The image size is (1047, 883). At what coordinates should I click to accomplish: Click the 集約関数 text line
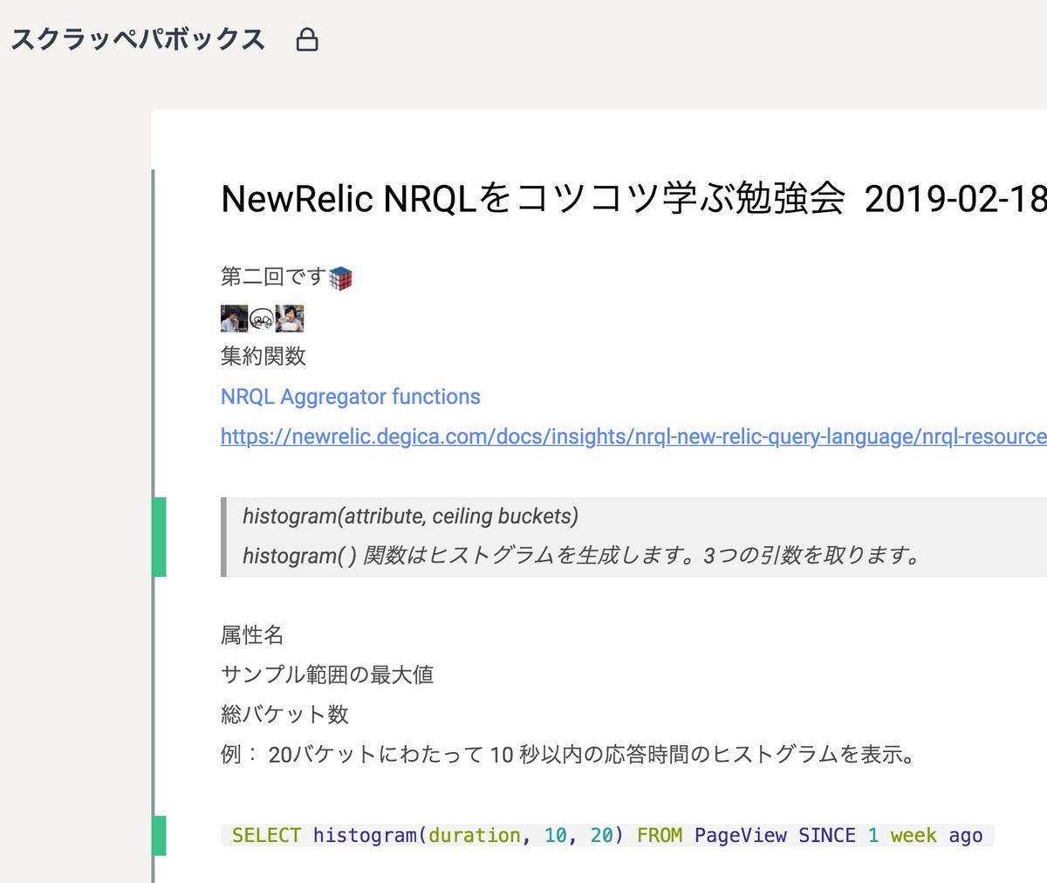coord(262,357)
